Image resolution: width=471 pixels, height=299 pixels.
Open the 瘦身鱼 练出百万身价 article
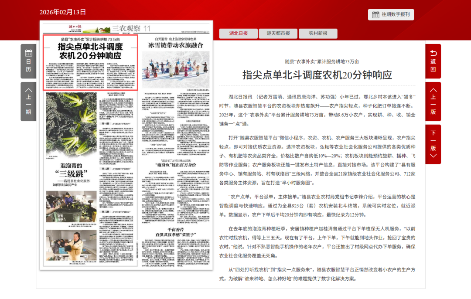click(176, 165)
